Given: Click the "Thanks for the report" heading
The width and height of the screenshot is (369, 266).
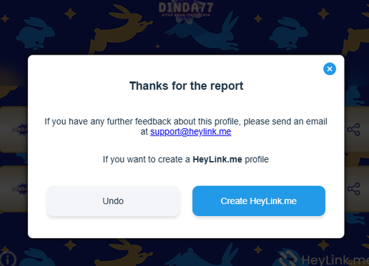Looking at the screenshot, I should point(186,86).
